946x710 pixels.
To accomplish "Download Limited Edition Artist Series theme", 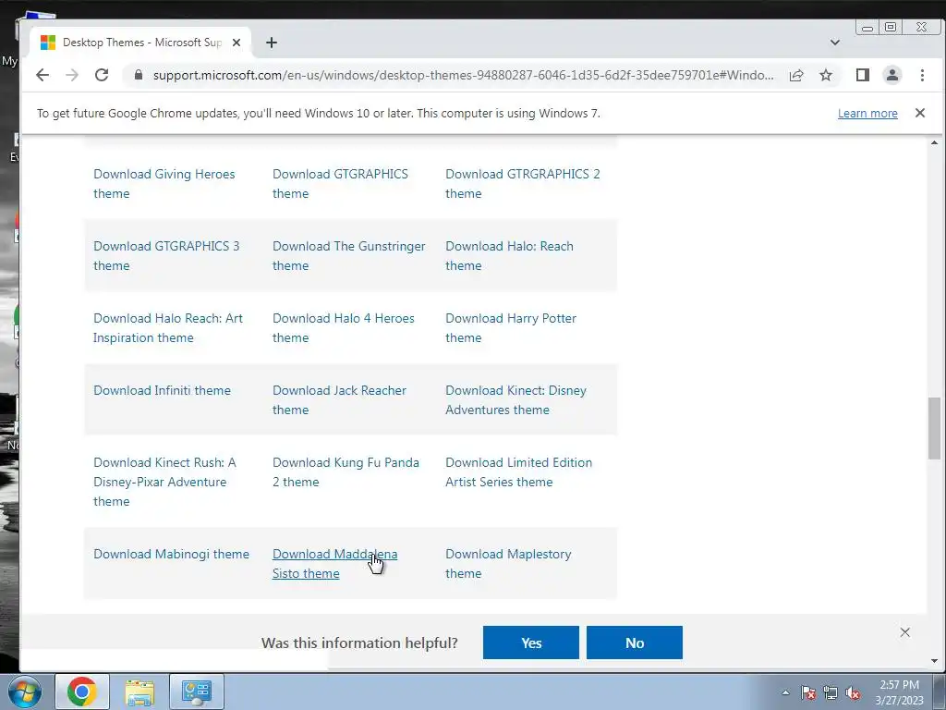I will coord(519,472).
